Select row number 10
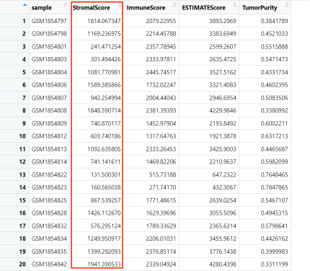 pyautogui.click(x=22, y=136)
